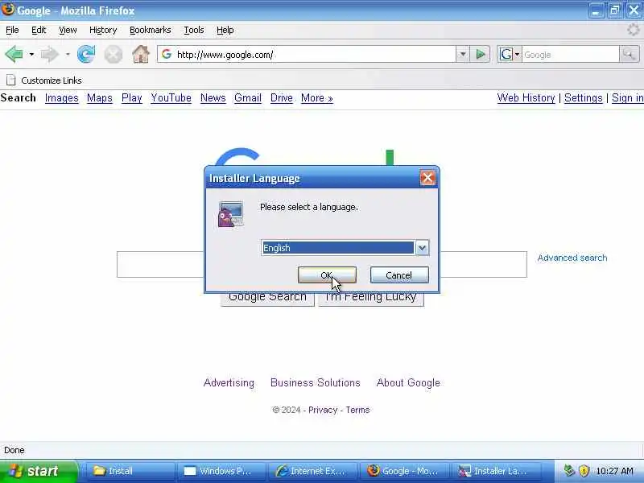Expand the More » link
The image size is (644, 483).
316,98
